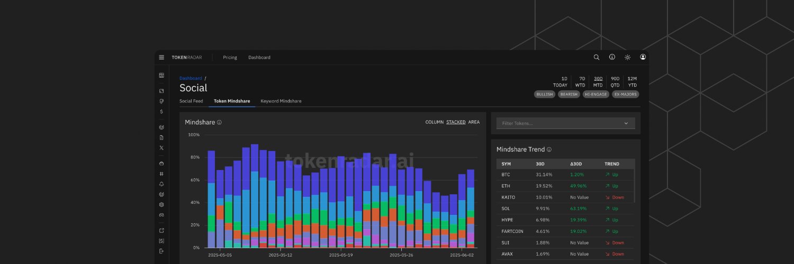Sort table by Δ30D column header
The width and height of the screenshot is (794, 264).
(576, 164)
